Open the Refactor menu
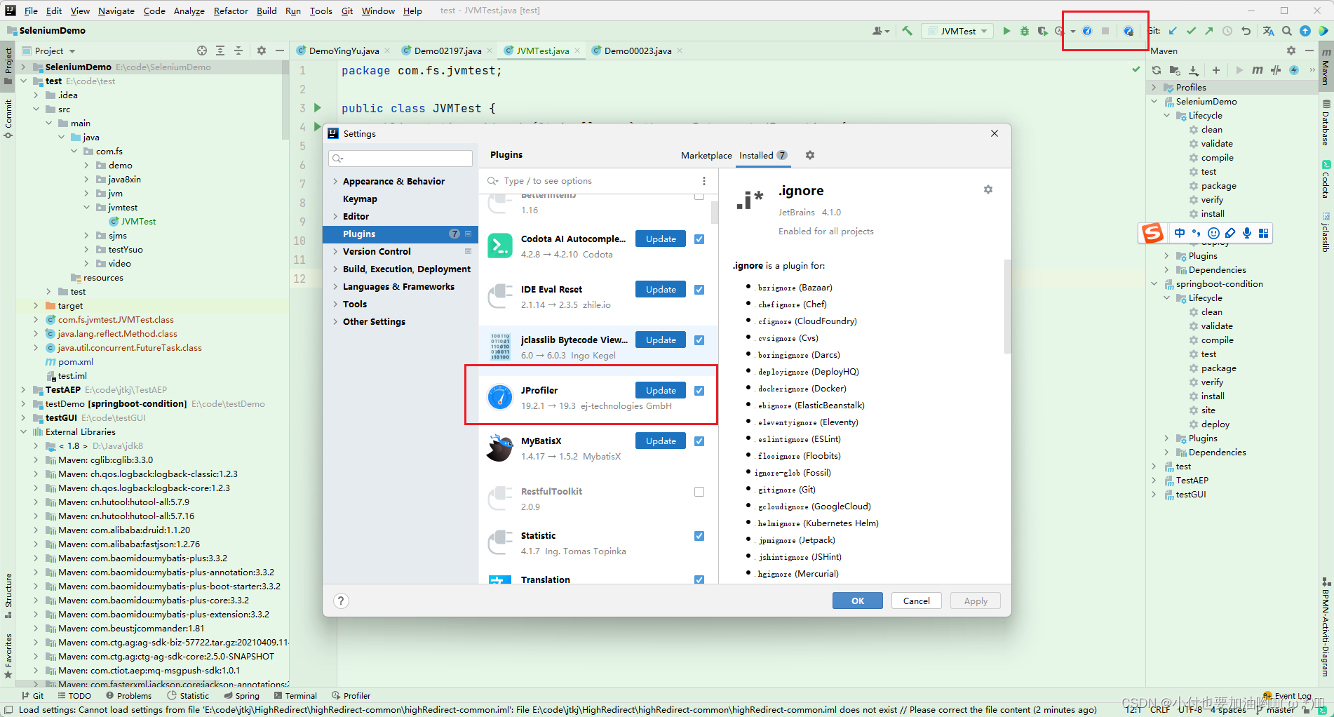The width and height of the screenshot is (1334, 717). click(231, 11)
